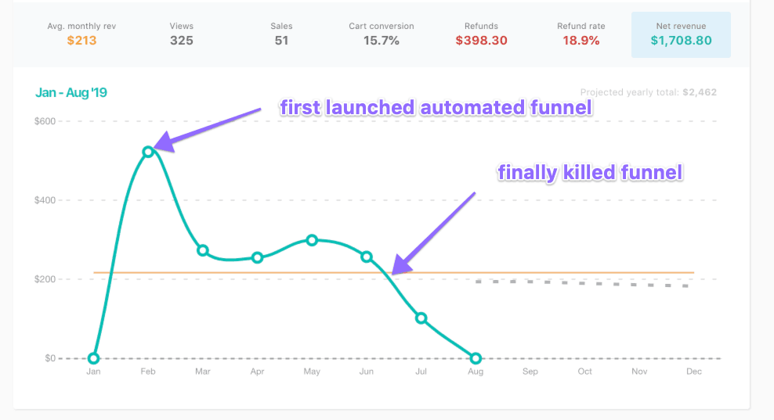Click the Cart conversion 15.7% stat
The image size is (774, 420).
coord(381,34)
